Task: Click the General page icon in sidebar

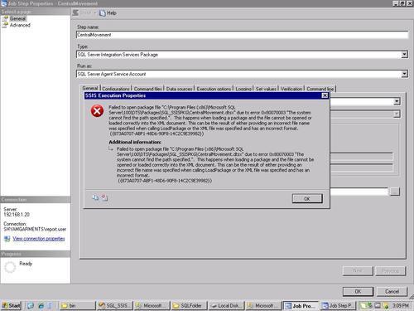Action: click(5, 19)
